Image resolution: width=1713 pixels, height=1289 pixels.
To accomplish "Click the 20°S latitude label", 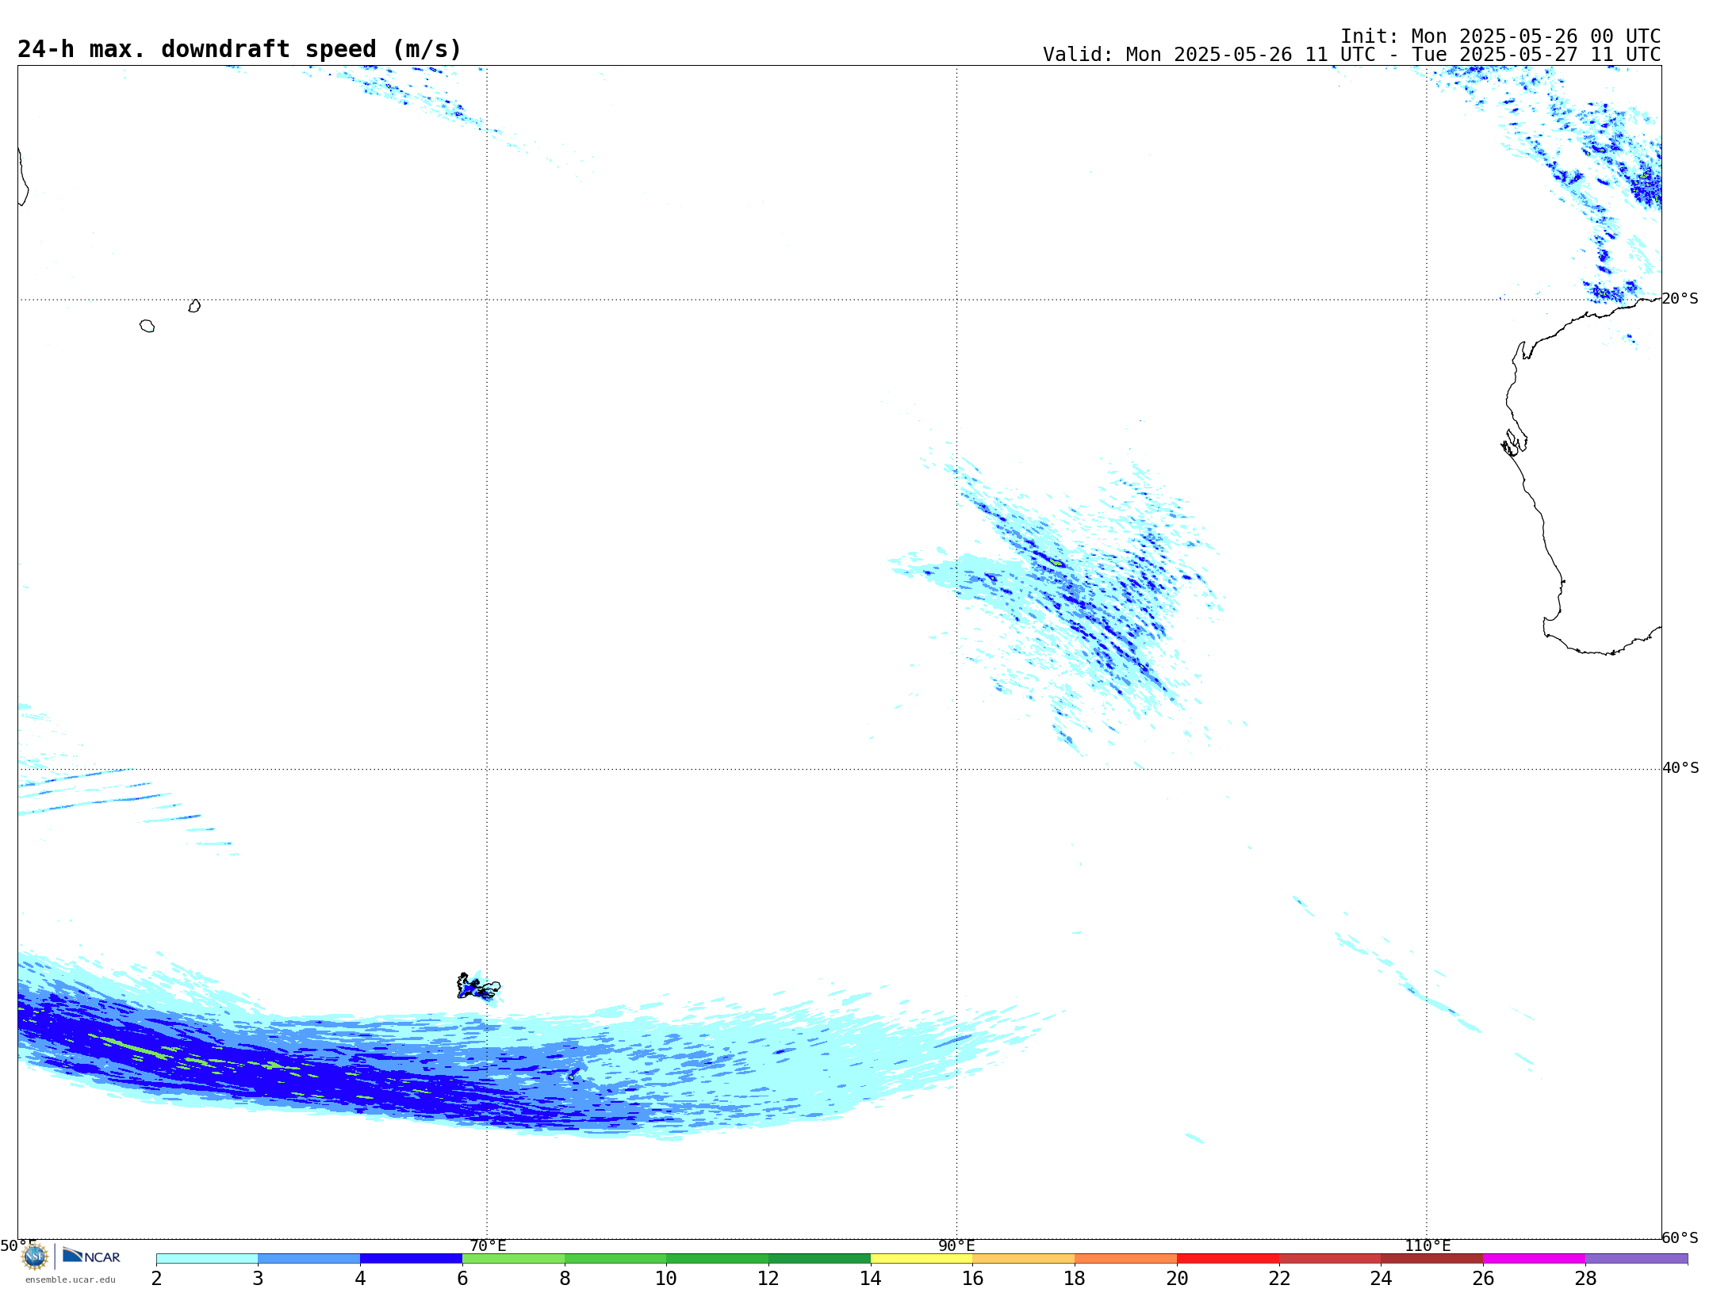I will (x=1680, y=299).
